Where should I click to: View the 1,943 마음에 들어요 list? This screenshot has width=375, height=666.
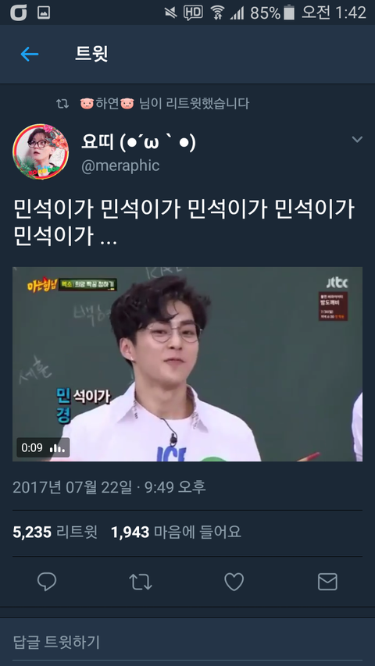pyautogui.click(x=176, y=532)
